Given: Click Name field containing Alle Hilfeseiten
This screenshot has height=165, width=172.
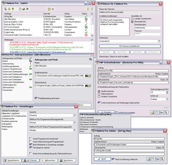Looking at the screenshot, I should [x=63, y=66].
